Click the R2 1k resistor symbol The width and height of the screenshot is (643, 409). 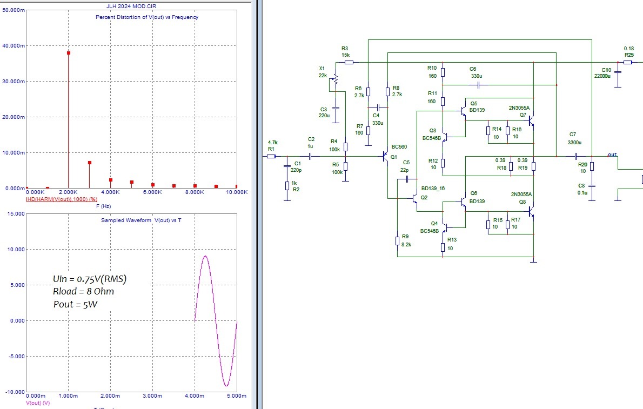[287, 186]
